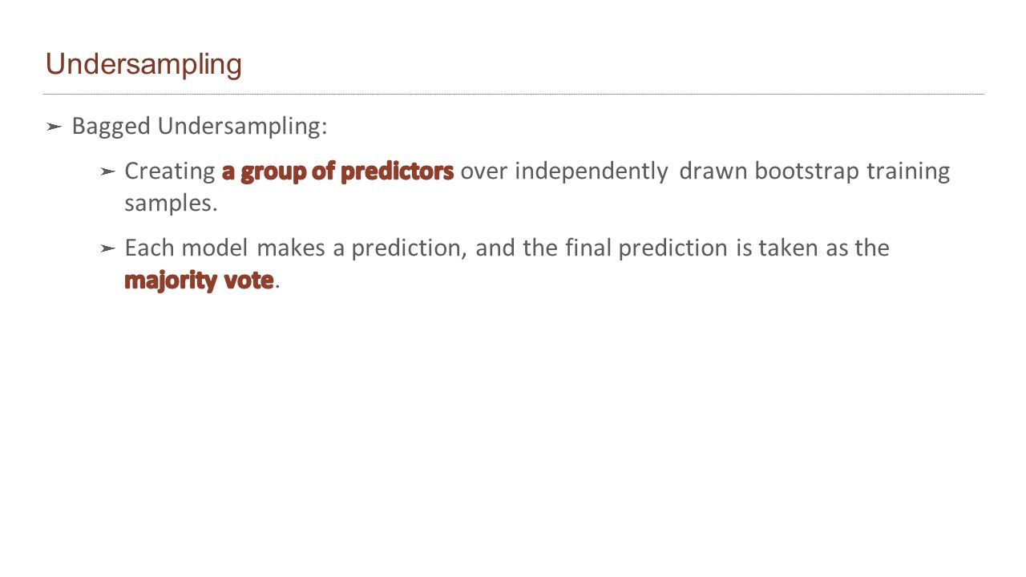Click the bold phrase a group of predictors
This screenshot has height=577, width=1026.
pos(337,171)
